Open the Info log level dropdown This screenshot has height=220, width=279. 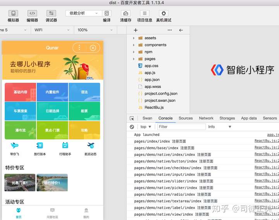[x=220, y=127]
